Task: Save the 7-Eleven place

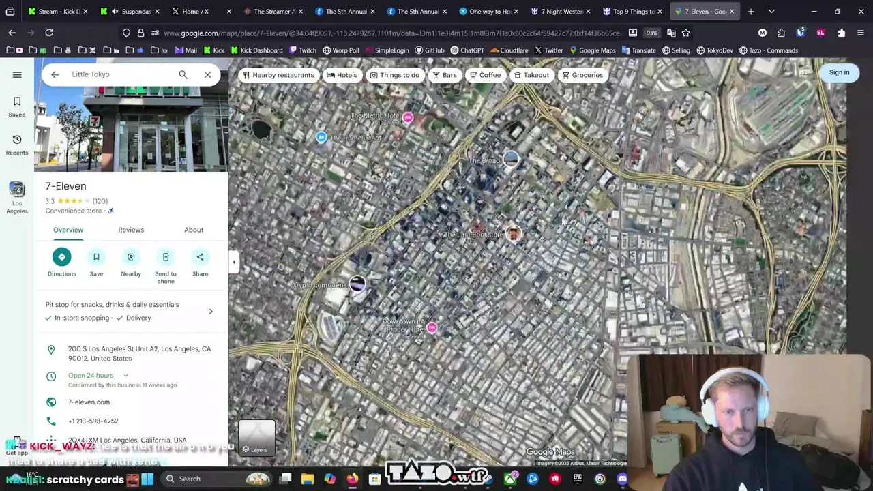Action: pyautogui.click(x=96, y=263)
